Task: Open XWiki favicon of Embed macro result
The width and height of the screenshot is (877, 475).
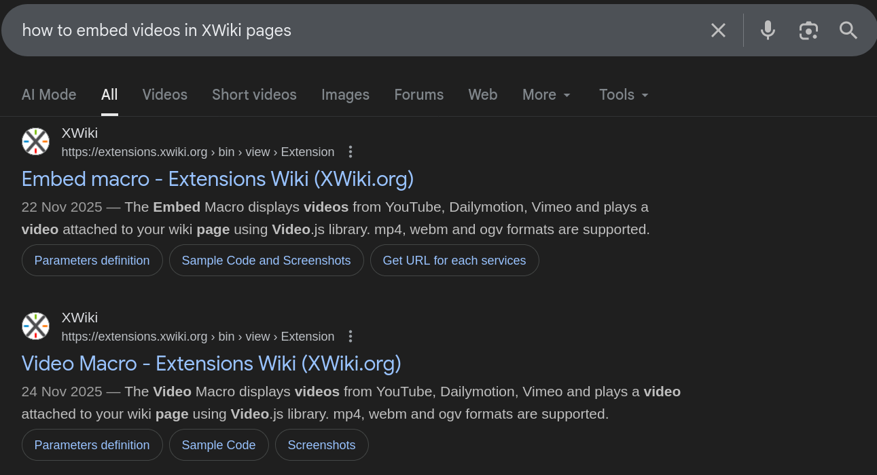Action: coord(35,141)
